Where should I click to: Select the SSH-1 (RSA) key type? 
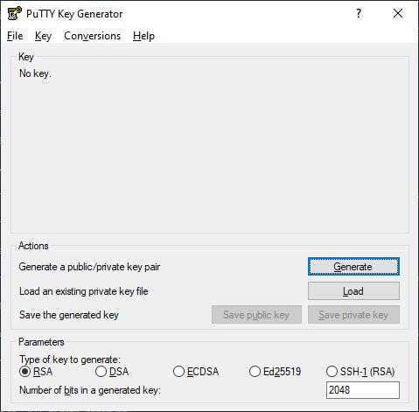[x=360, y=372]
